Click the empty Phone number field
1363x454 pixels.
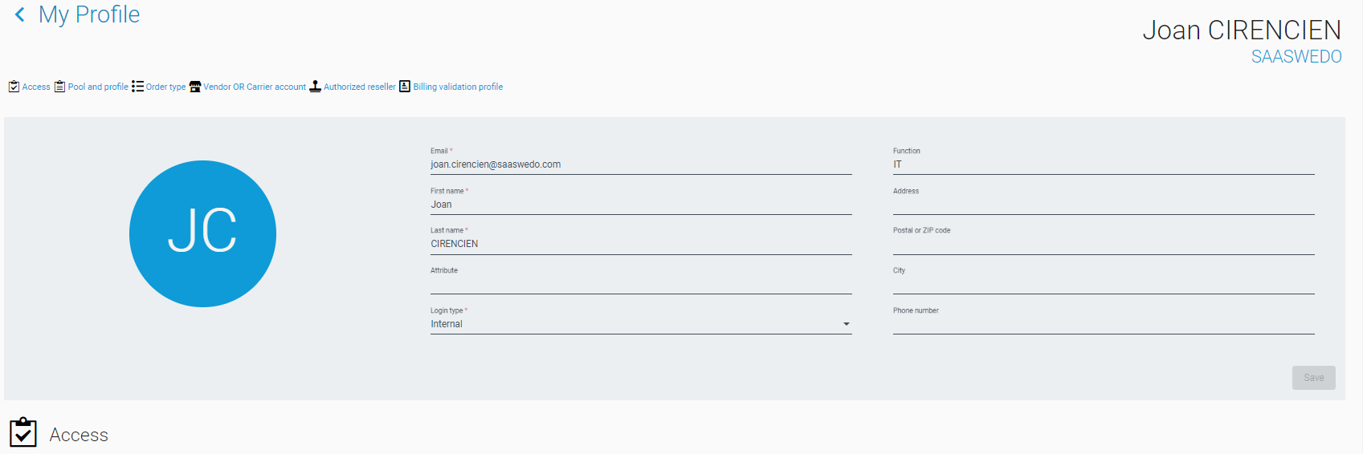(1103, 324)
